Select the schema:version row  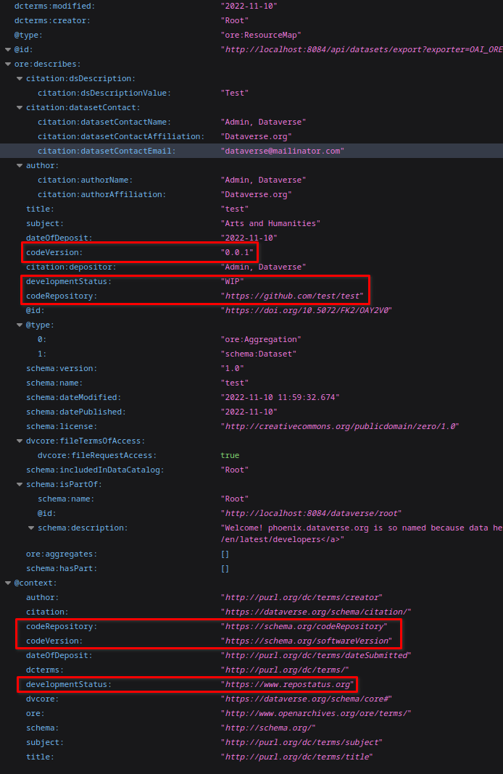click(x=251, y=368)
